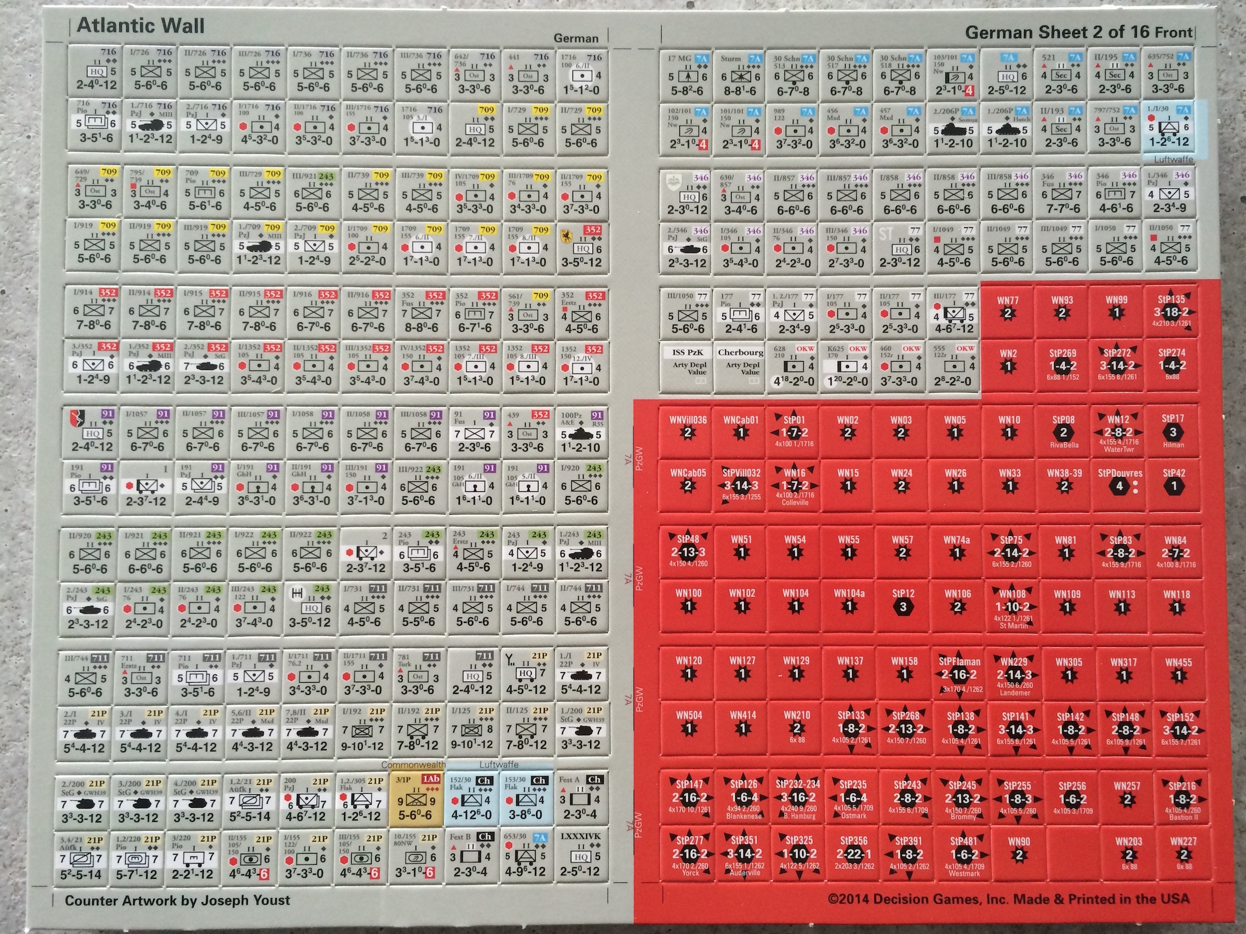Click the StP08 RivaBella counter

(x=1063, y=432)
